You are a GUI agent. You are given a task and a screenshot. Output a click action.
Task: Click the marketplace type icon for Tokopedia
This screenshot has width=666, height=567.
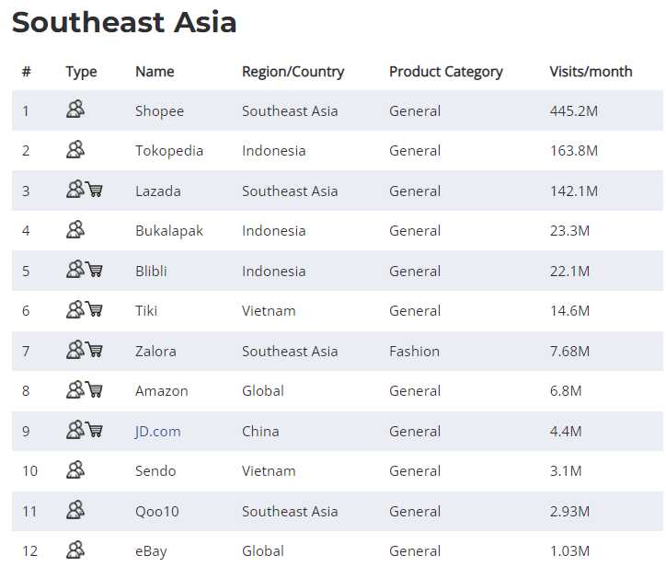click(x=75, y=150)
